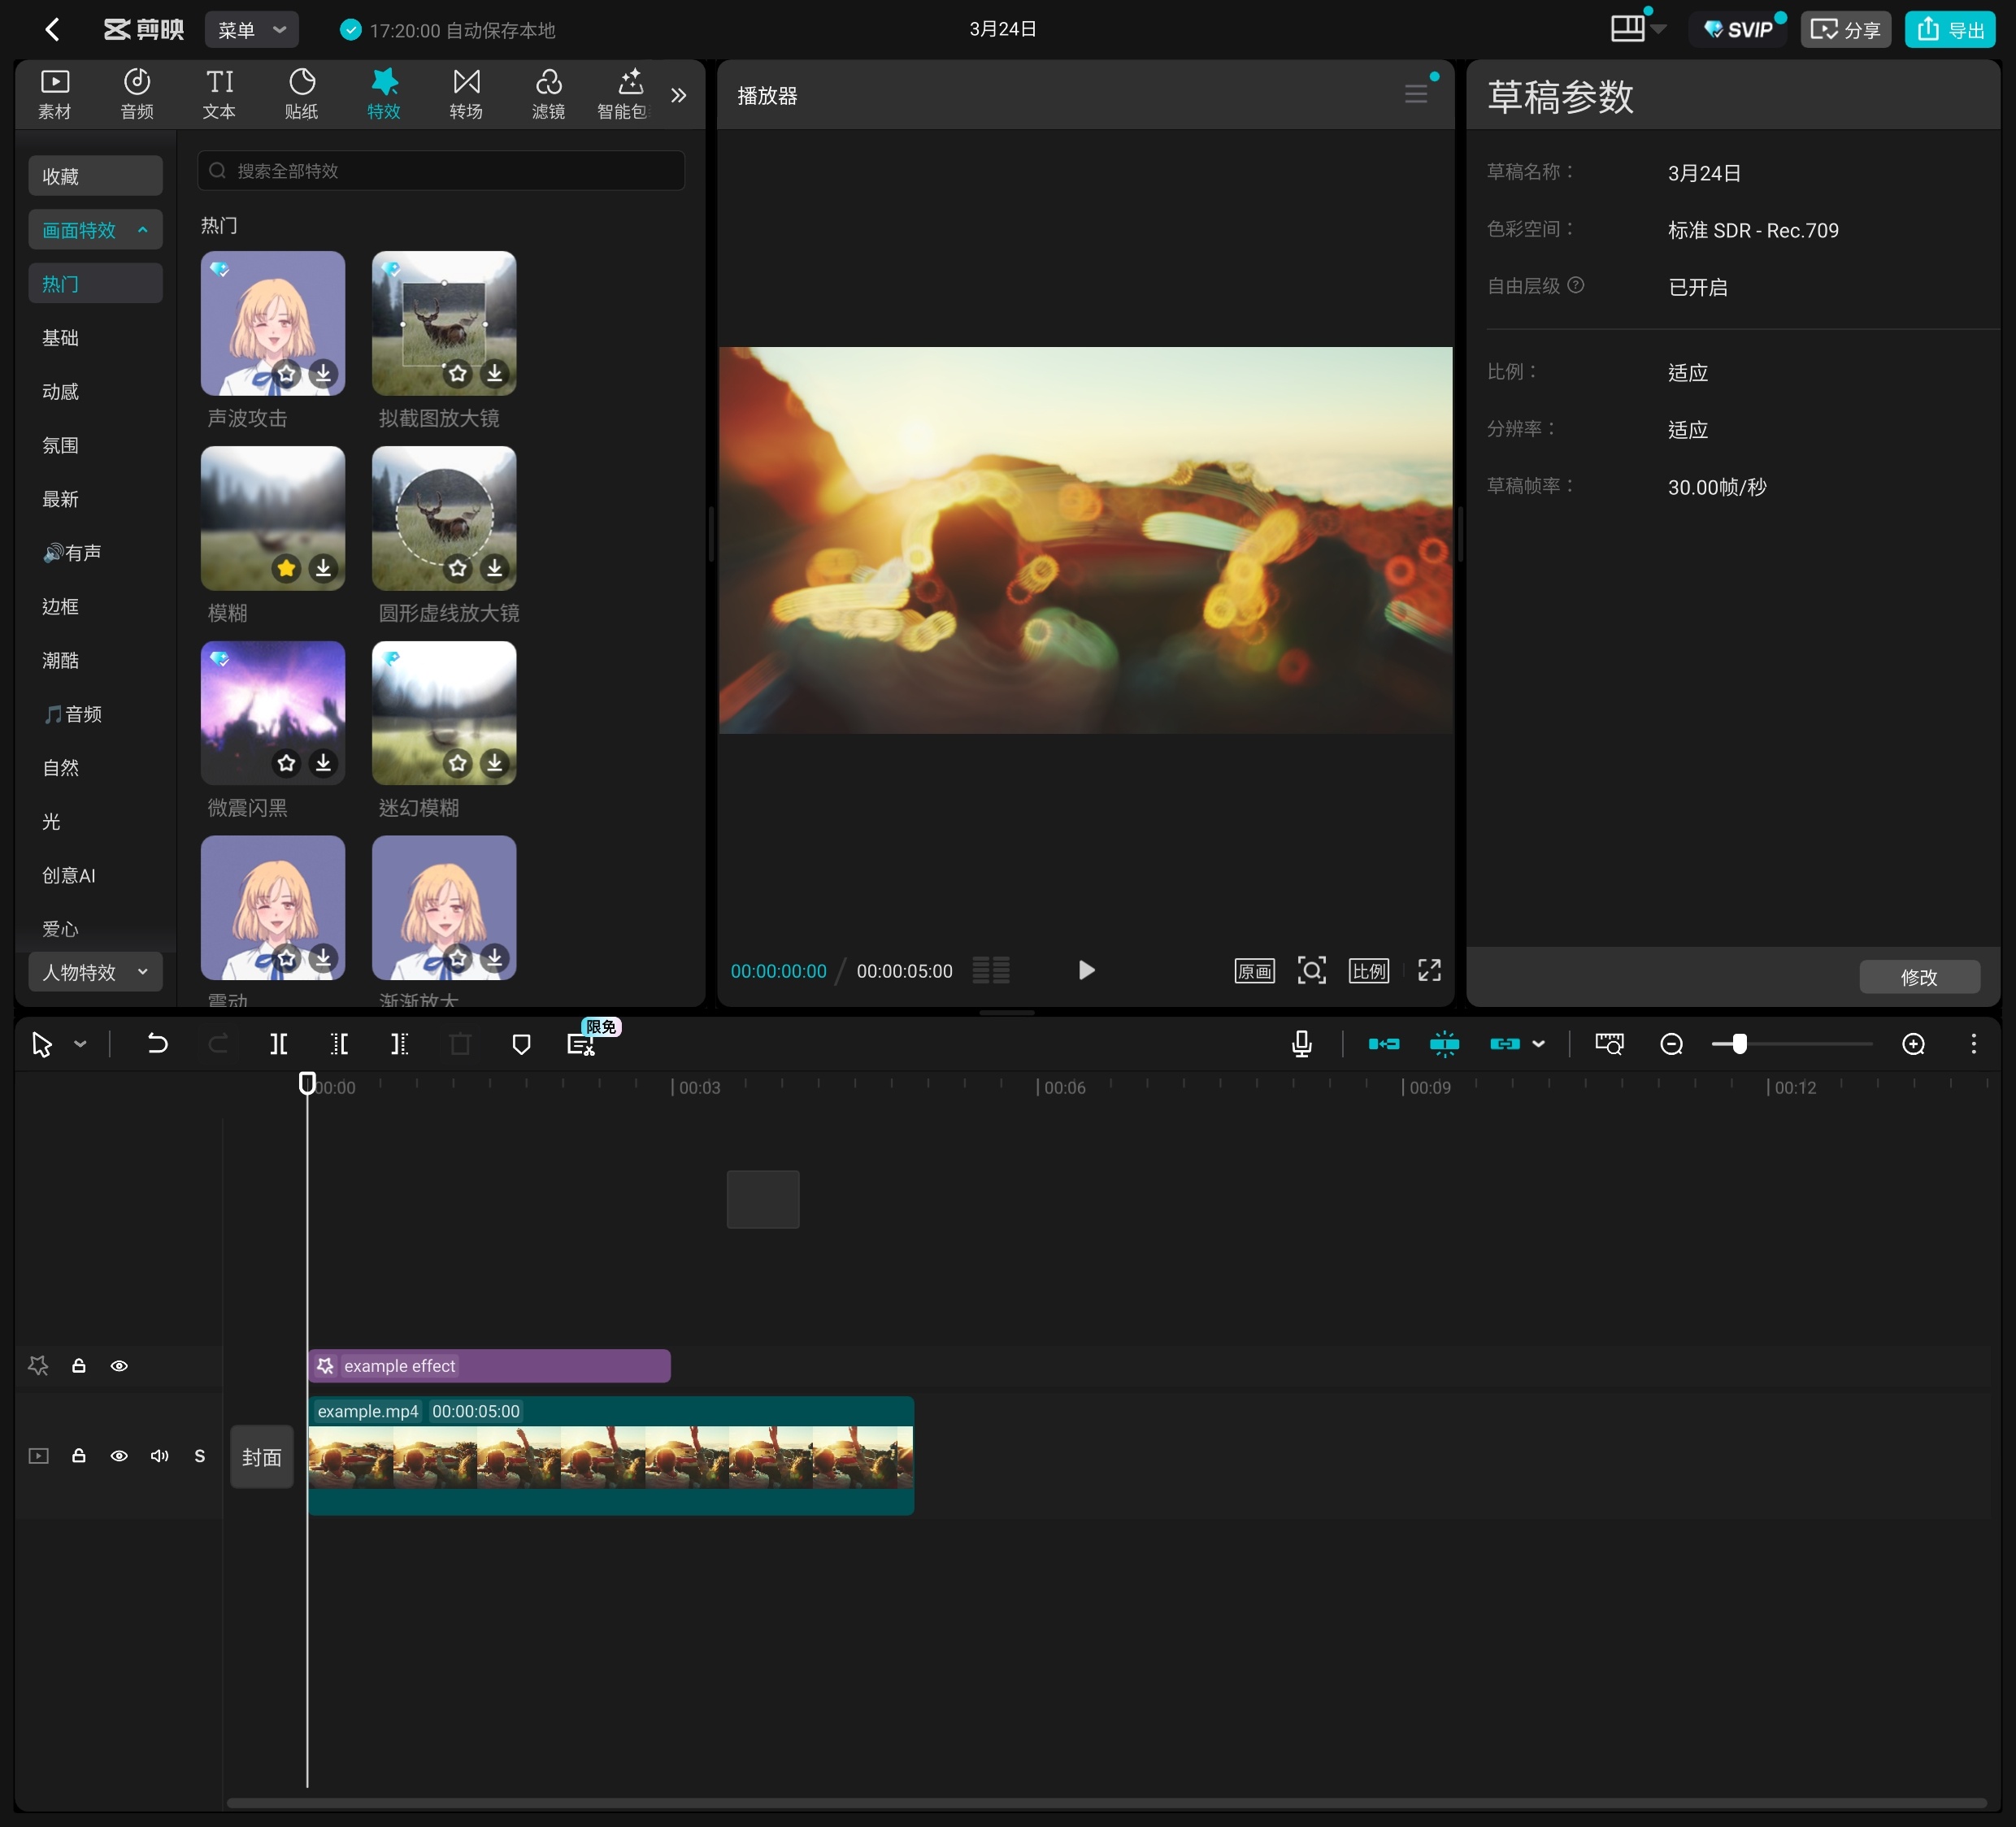The image size is (2016, 1827).
Task: Select the 氛围 effect category
Action: click(x=61, y=445)
